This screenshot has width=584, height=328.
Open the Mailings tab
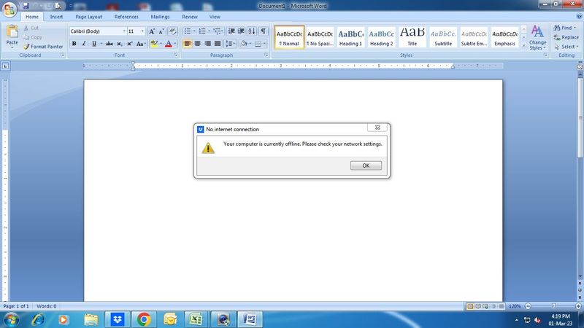tap(160, 17)
